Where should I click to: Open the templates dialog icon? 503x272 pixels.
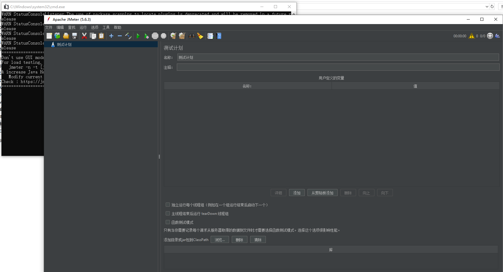(x=57, y=36)
